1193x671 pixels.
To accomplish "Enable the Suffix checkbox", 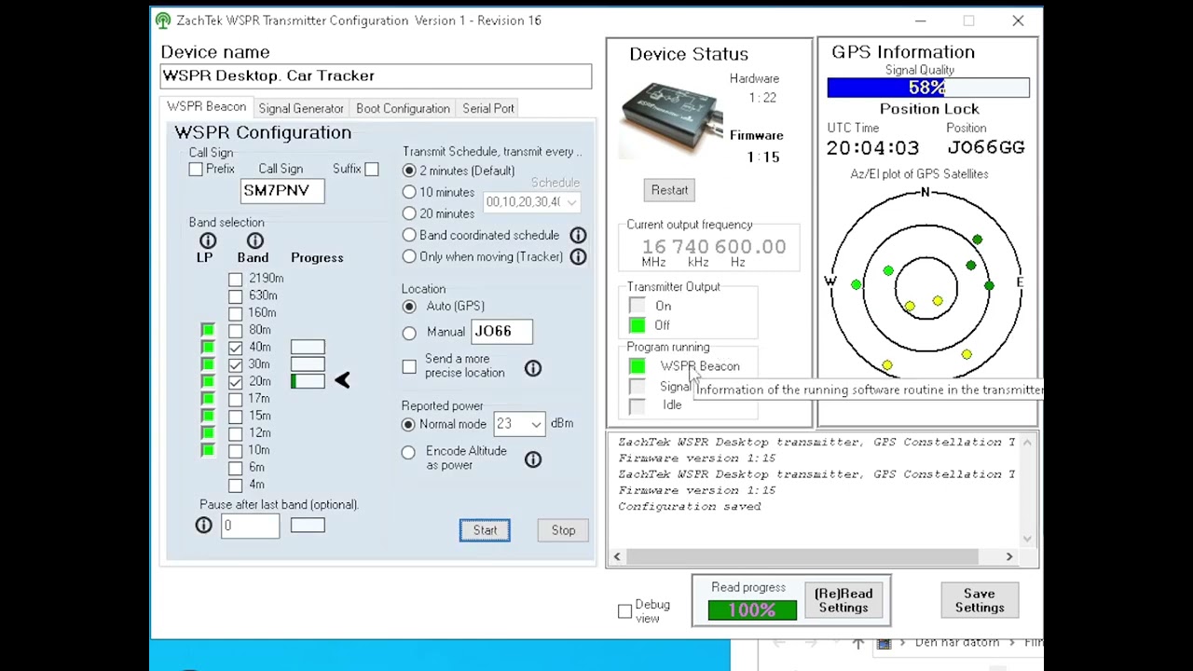I will [x=372, y=169].
